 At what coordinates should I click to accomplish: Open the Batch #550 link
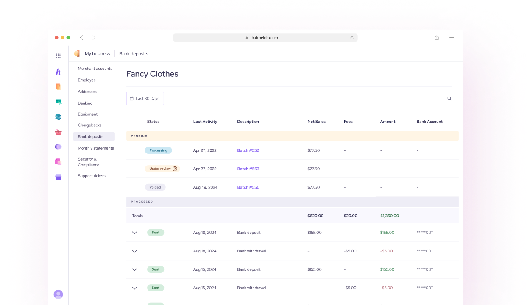(x=248, y=187)
